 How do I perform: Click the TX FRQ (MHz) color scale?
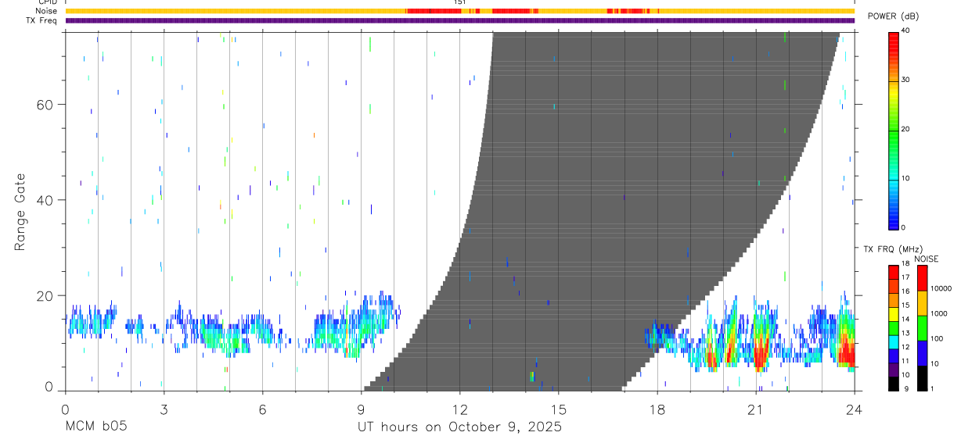[x=893, y=328]
